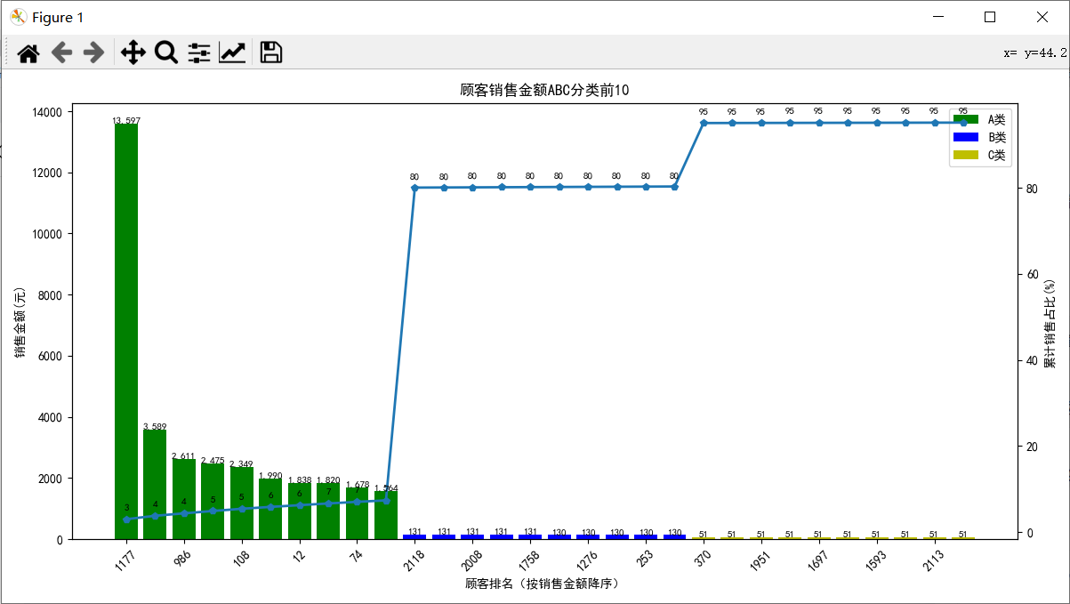This screenshot has width=1070, height=604.
Task: Click the green bar labeled 3,589
Action: pyautogui.click(x=155, y=484)
